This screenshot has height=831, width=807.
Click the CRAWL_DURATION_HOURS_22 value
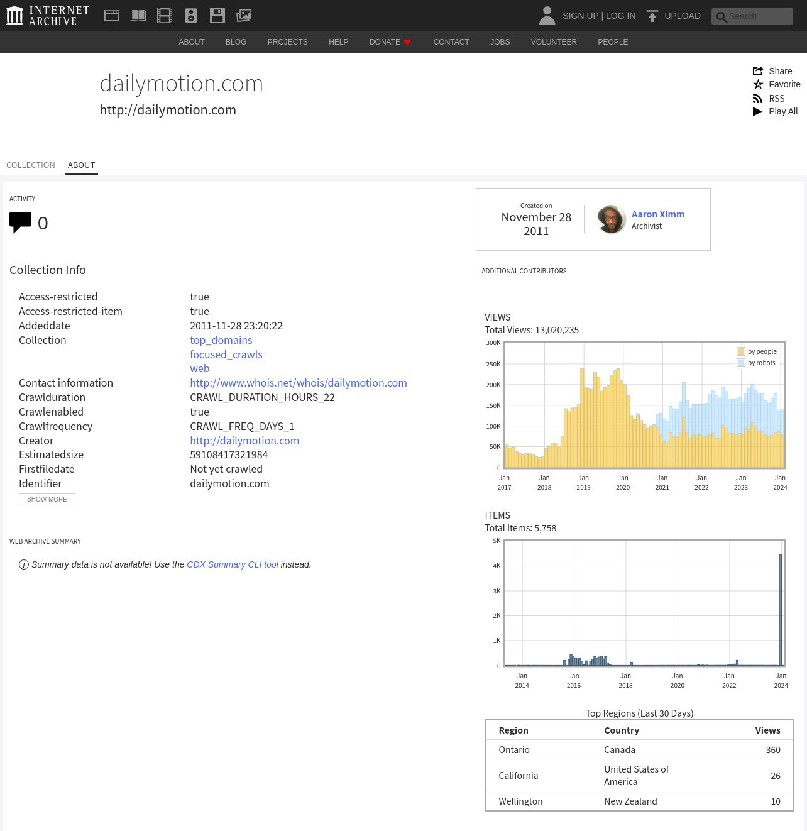pyautogui.click(x=262, y=397)
